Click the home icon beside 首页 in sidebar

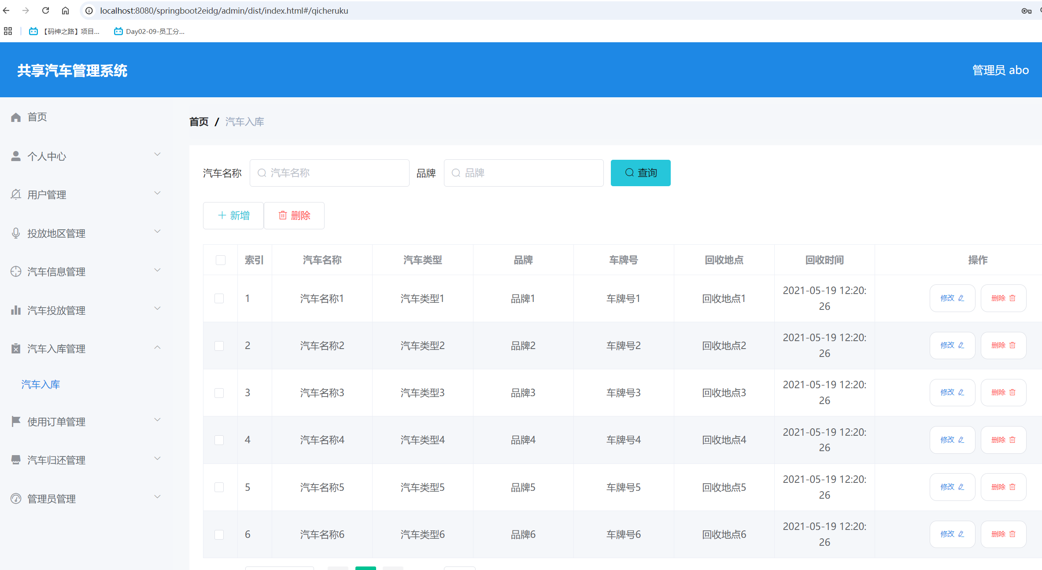tap(16, 117)
